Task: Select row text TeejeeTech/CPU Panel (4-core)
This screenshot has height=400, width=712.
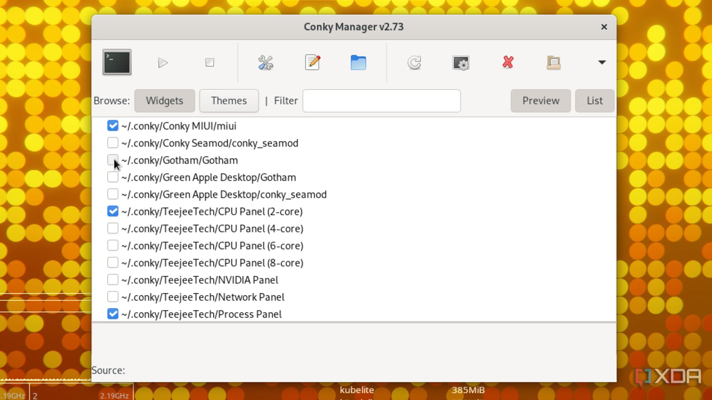Action: (233, 229)
